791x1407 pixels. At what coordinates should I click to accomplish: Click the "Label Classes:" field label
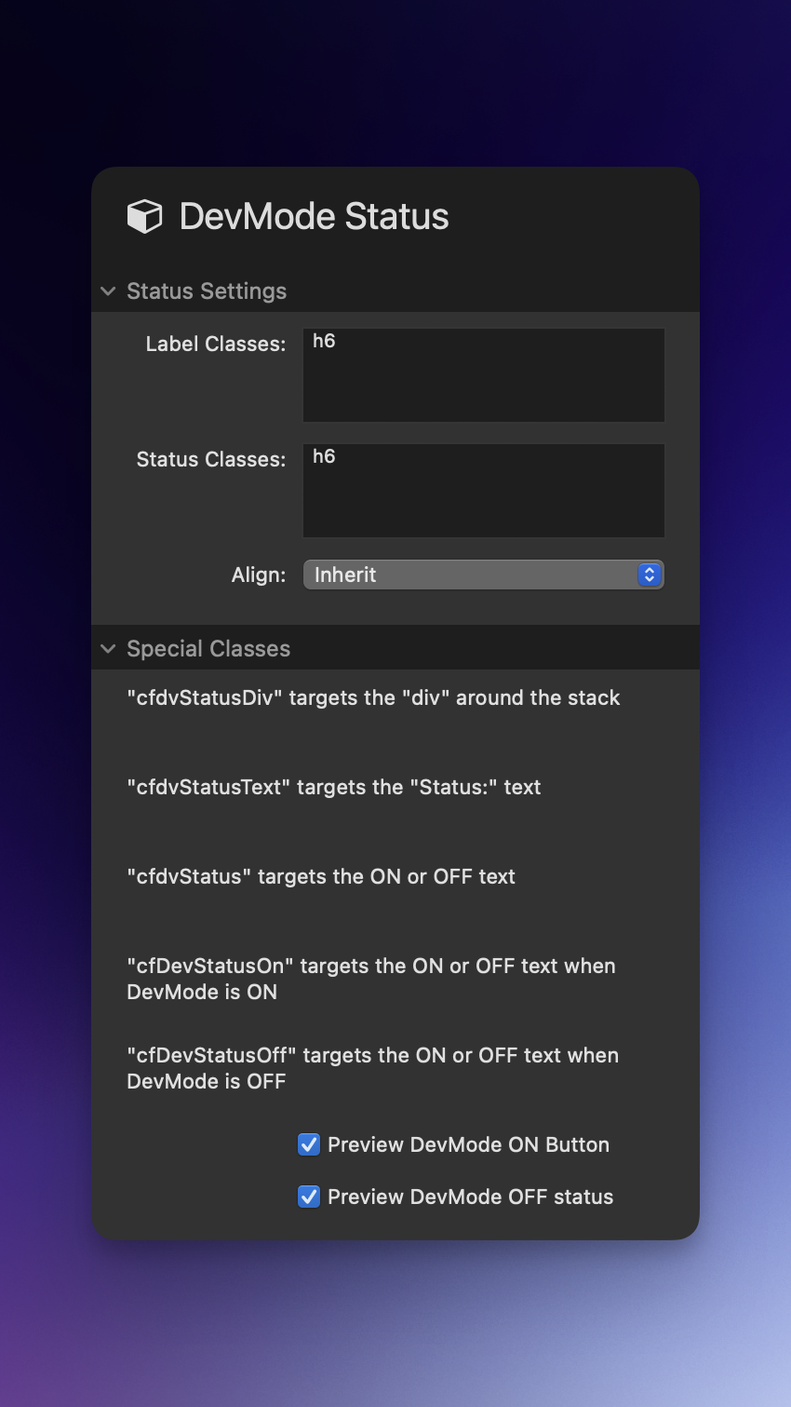pyautogui.click(x=215, y=344)
